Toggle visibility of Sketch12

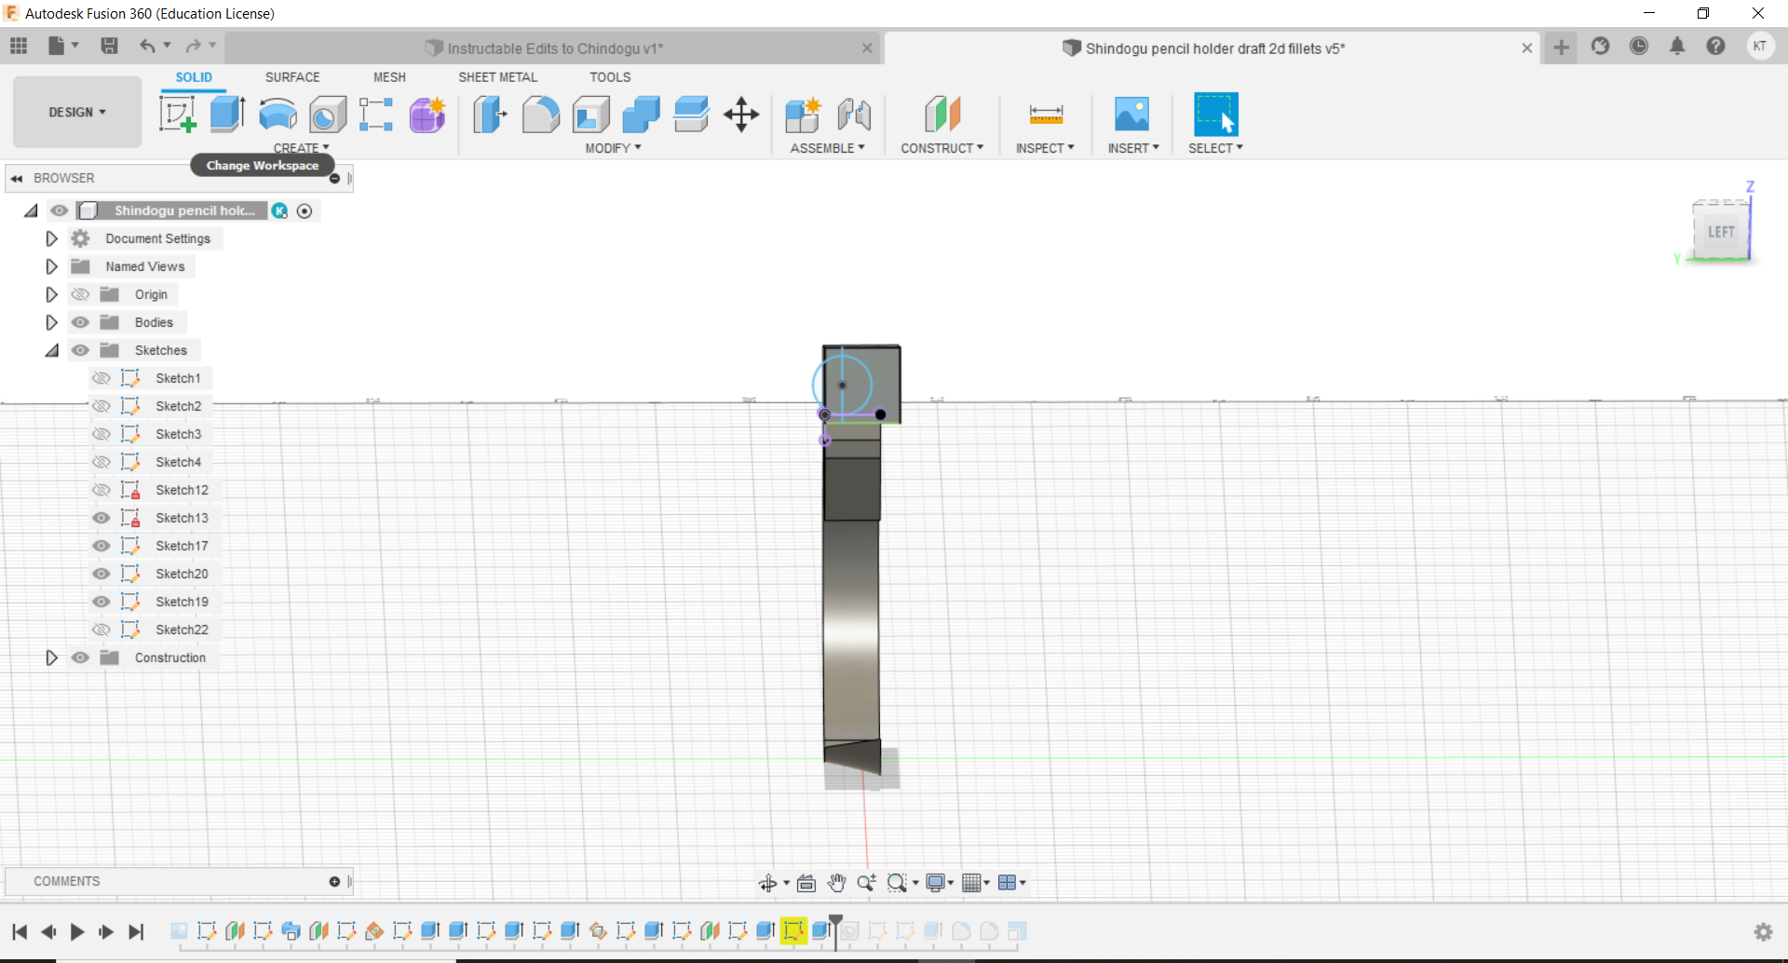click(x=102, y=490)
